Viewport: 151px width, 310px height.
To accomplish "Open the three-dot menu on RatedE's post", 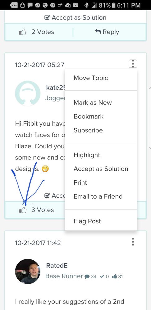I will coord(133,242).
